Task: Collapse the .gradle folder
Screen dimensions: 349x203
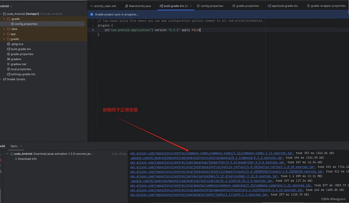Action: coord(4,19)
